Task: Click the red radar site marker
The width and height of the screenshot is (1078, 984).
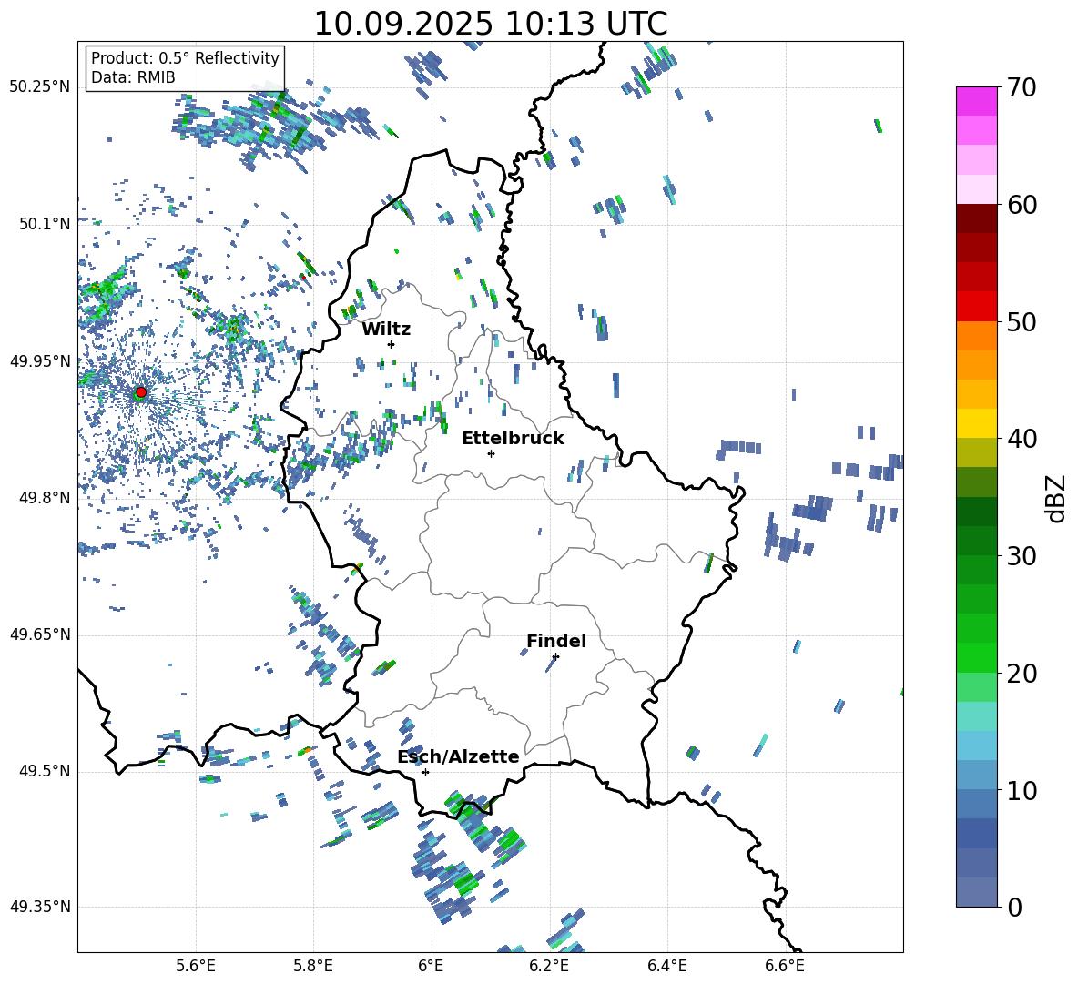Action: pos(141,391)
